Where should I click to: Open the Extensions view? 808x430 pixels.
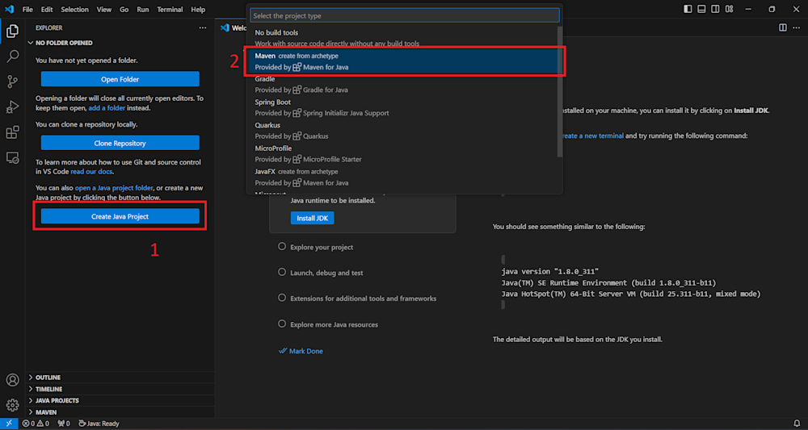coord(12,132)
